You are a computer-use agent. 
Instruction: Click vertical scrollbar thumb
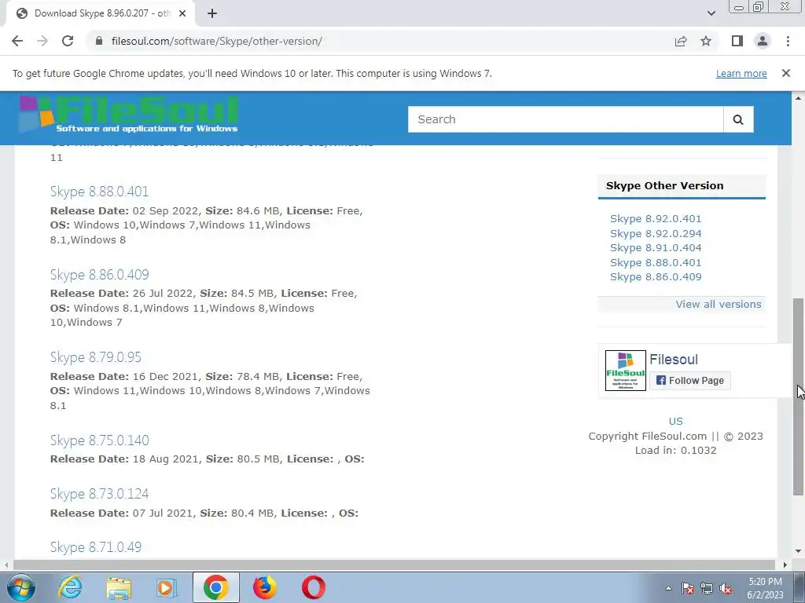[x=799, y=397]
